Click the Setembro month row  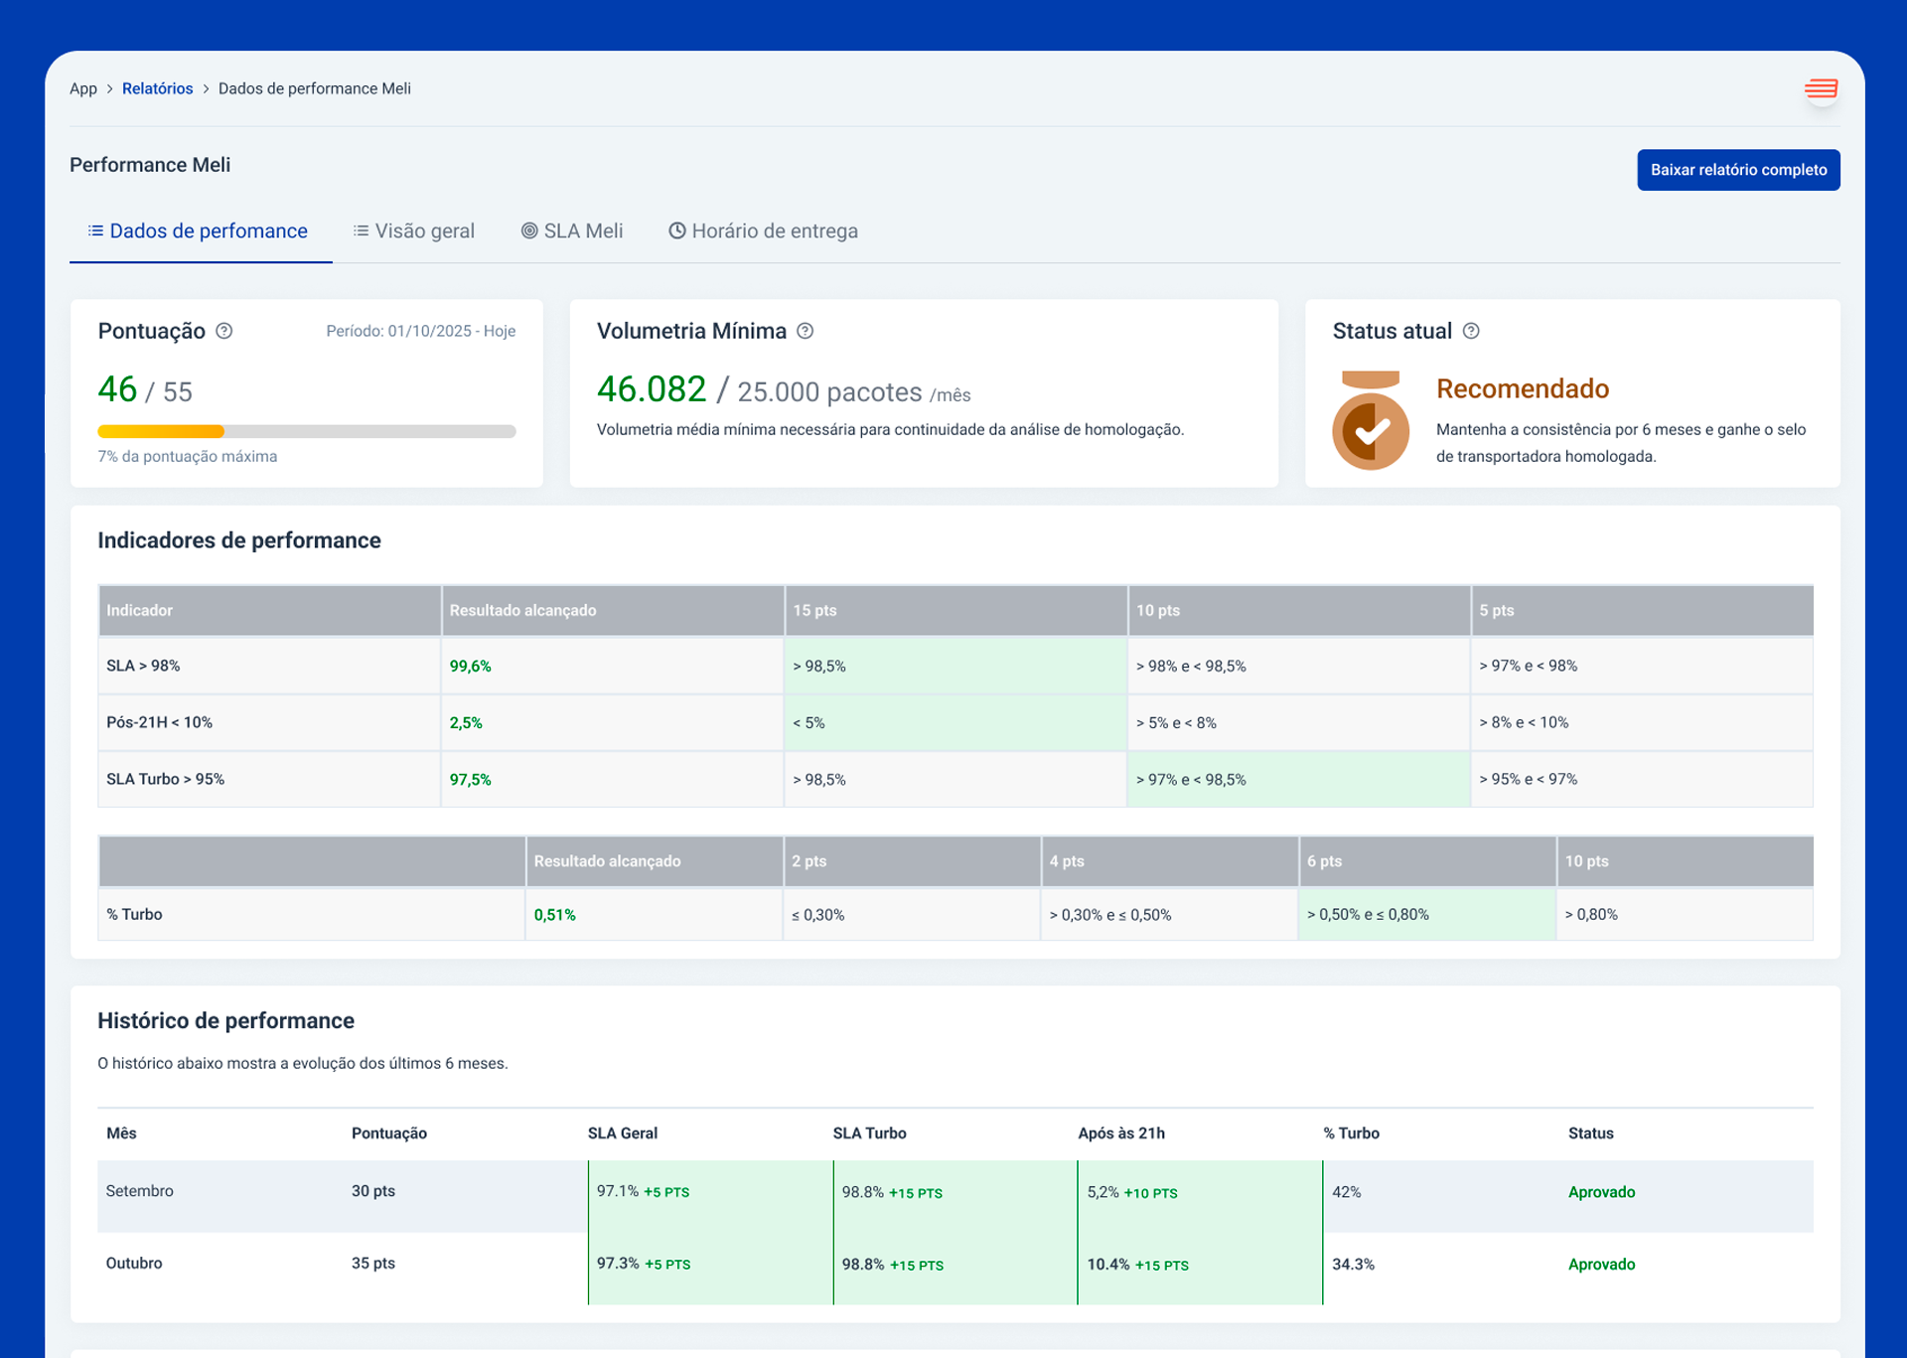point(955,1196)
